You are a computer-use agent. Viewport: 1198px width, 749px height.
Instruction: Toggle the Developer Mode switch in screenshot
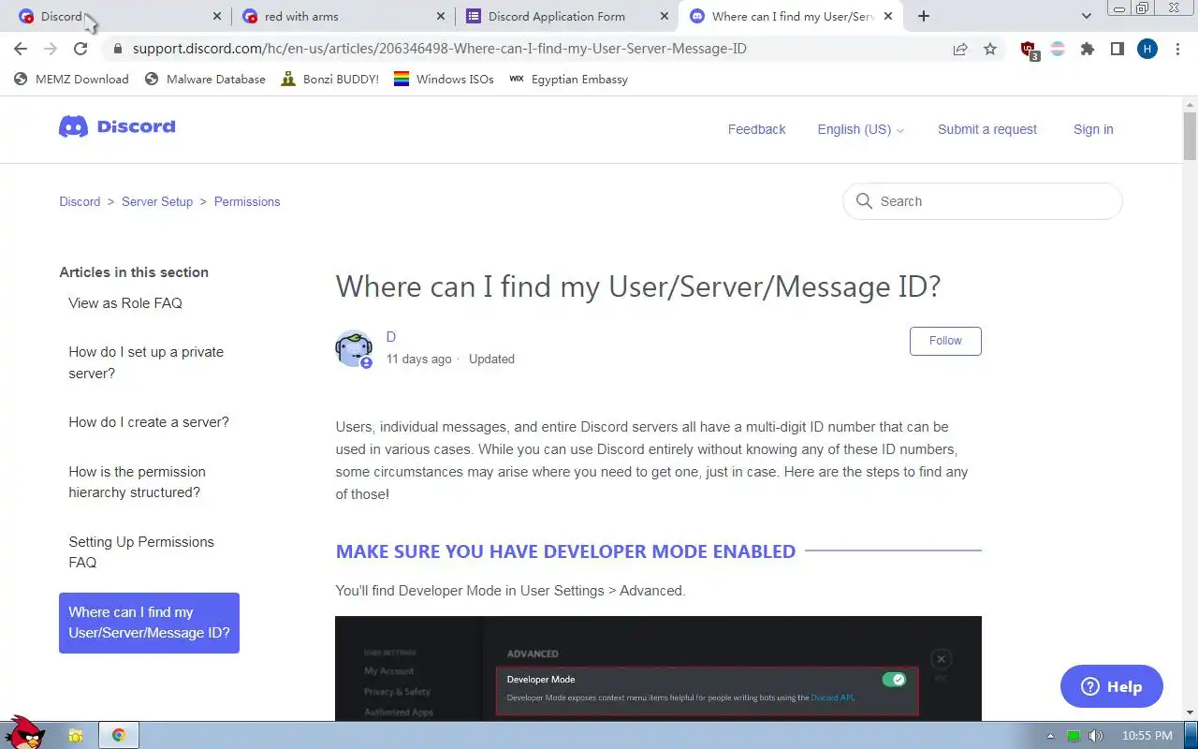[x=894, y=680]
